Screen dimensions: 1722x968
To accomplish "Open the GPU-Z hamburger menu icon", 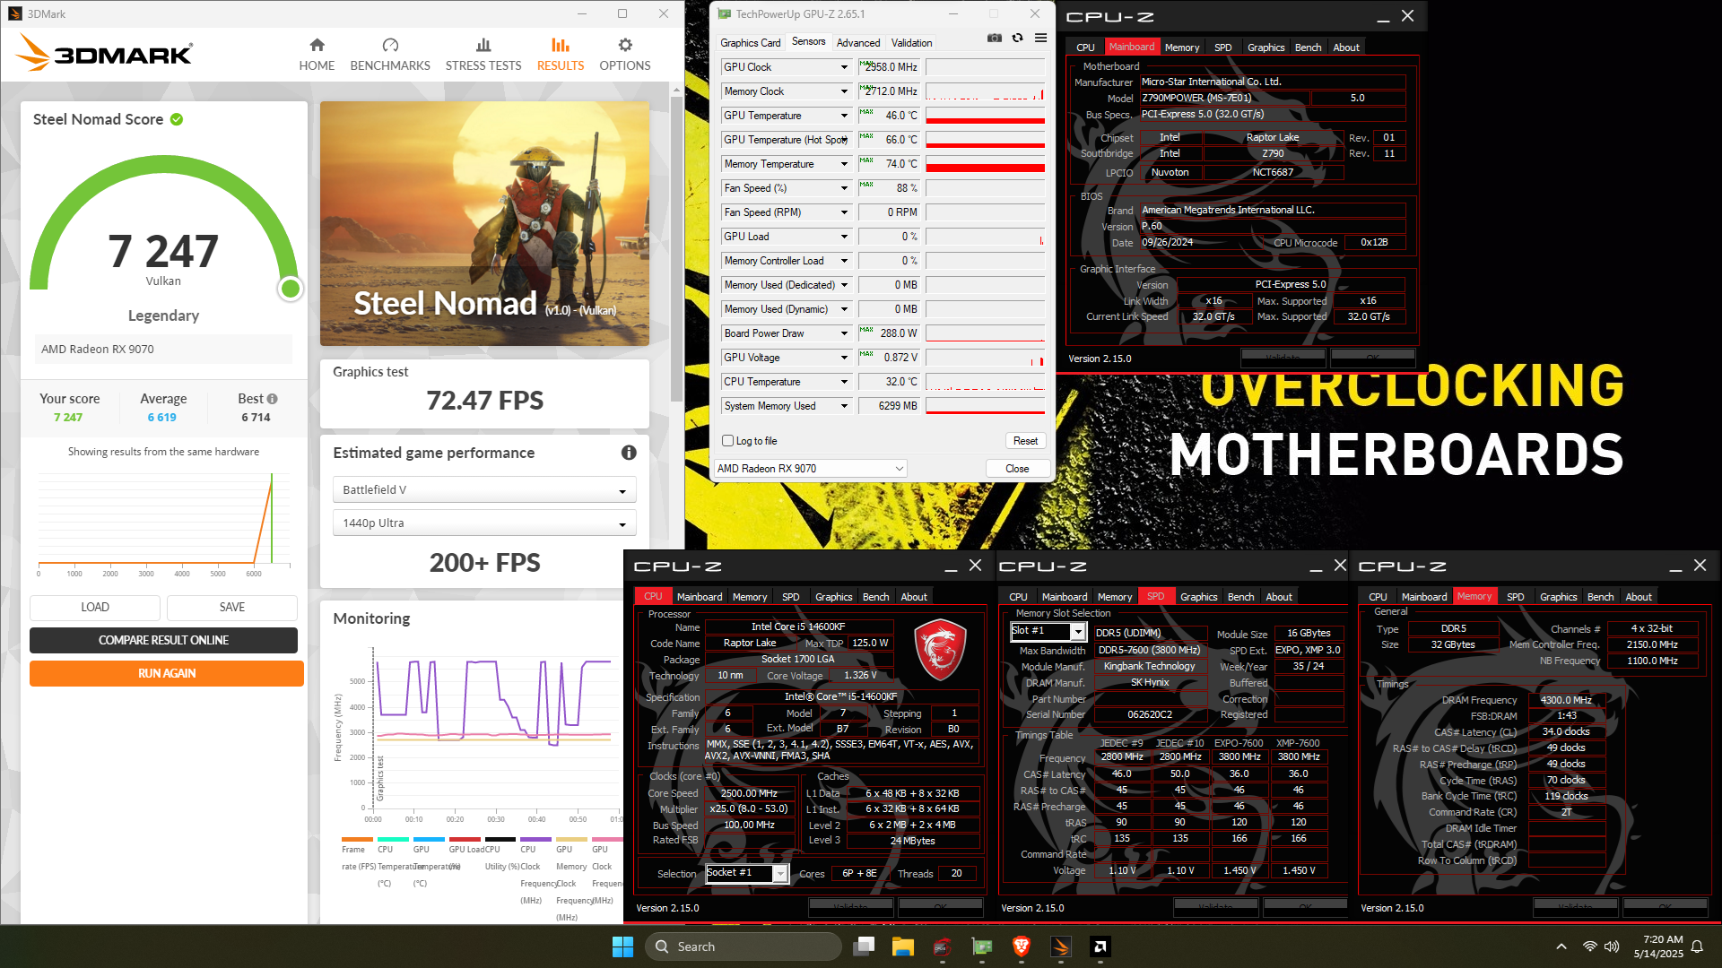I will point(1040,38).
